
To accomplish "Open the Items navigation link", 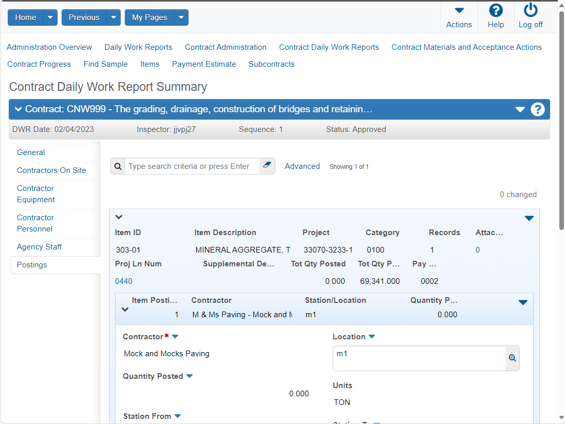I will [x=150, y=64].
